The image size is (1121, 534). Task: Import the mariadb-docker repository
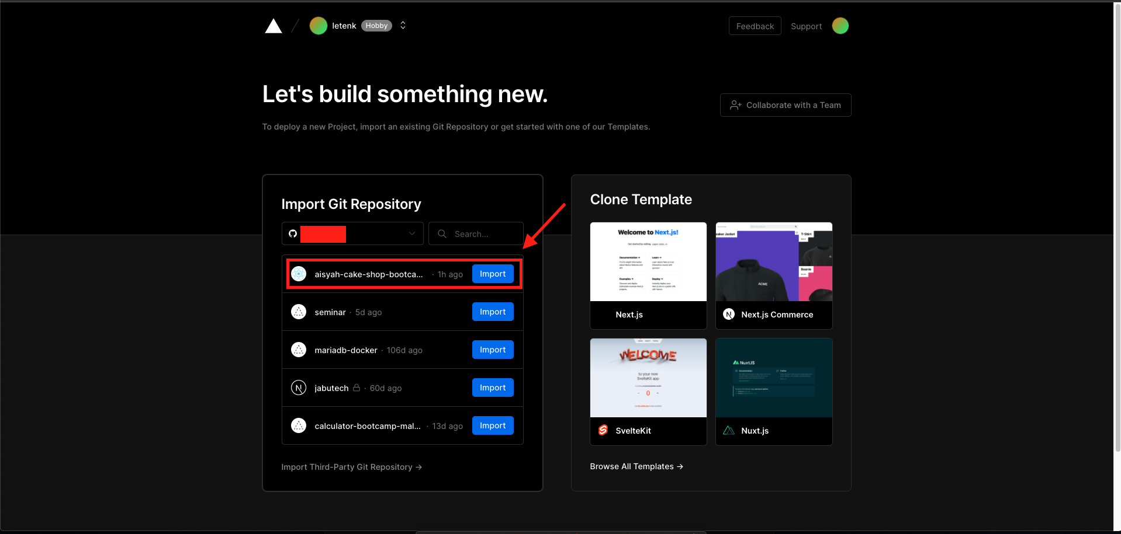point(492,350)
